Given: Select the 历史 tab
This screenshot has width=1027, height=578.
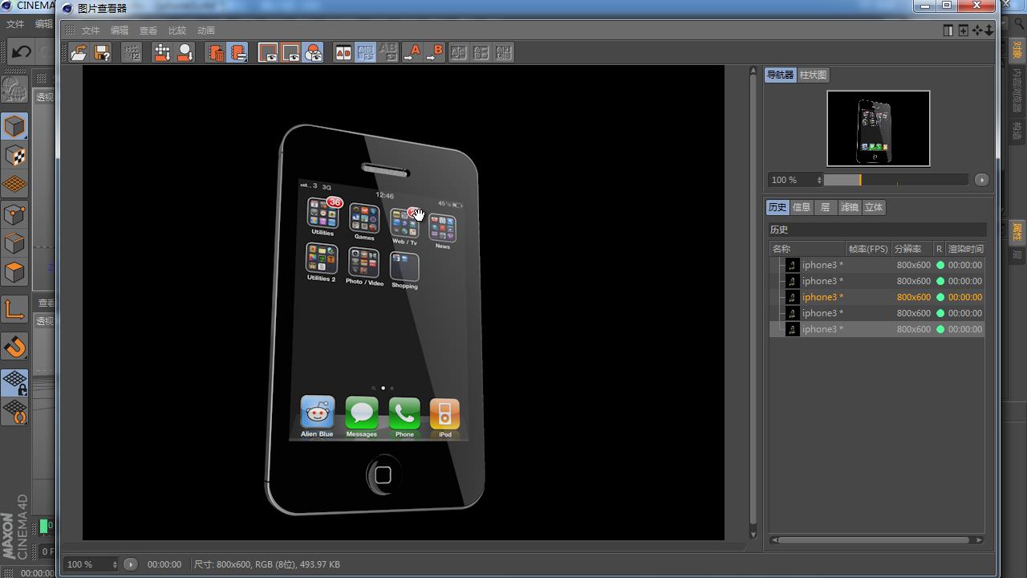Looking at the screenshot, I should click(778, 207).
